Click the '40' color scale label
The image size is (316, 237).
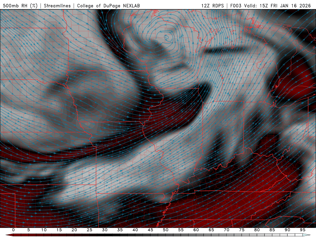pos(135,230)
